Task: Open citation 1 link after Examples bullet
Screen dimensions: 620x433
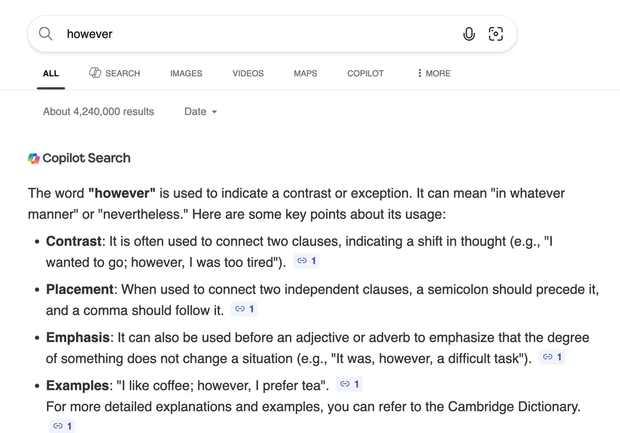Action: pyautogui.click(x=350, y=384)
